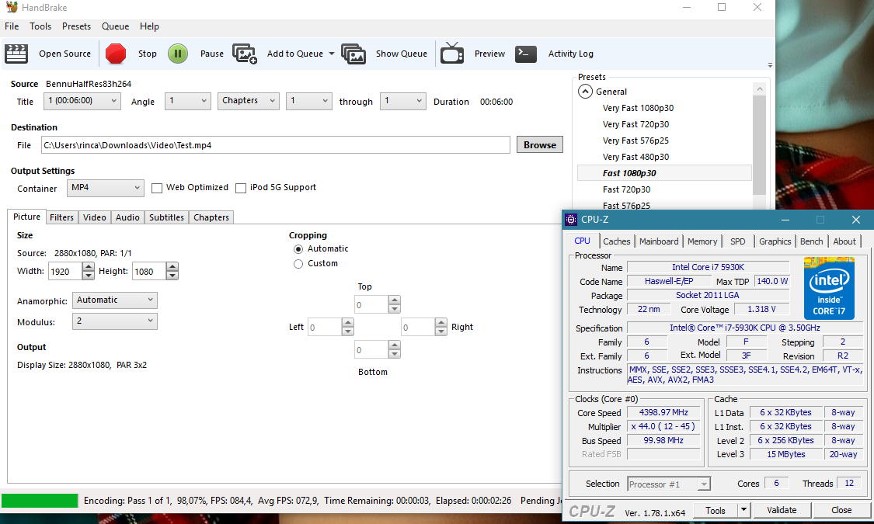
Task: Select Very Fast 1080p30 preset
Action: coord(638,108)
